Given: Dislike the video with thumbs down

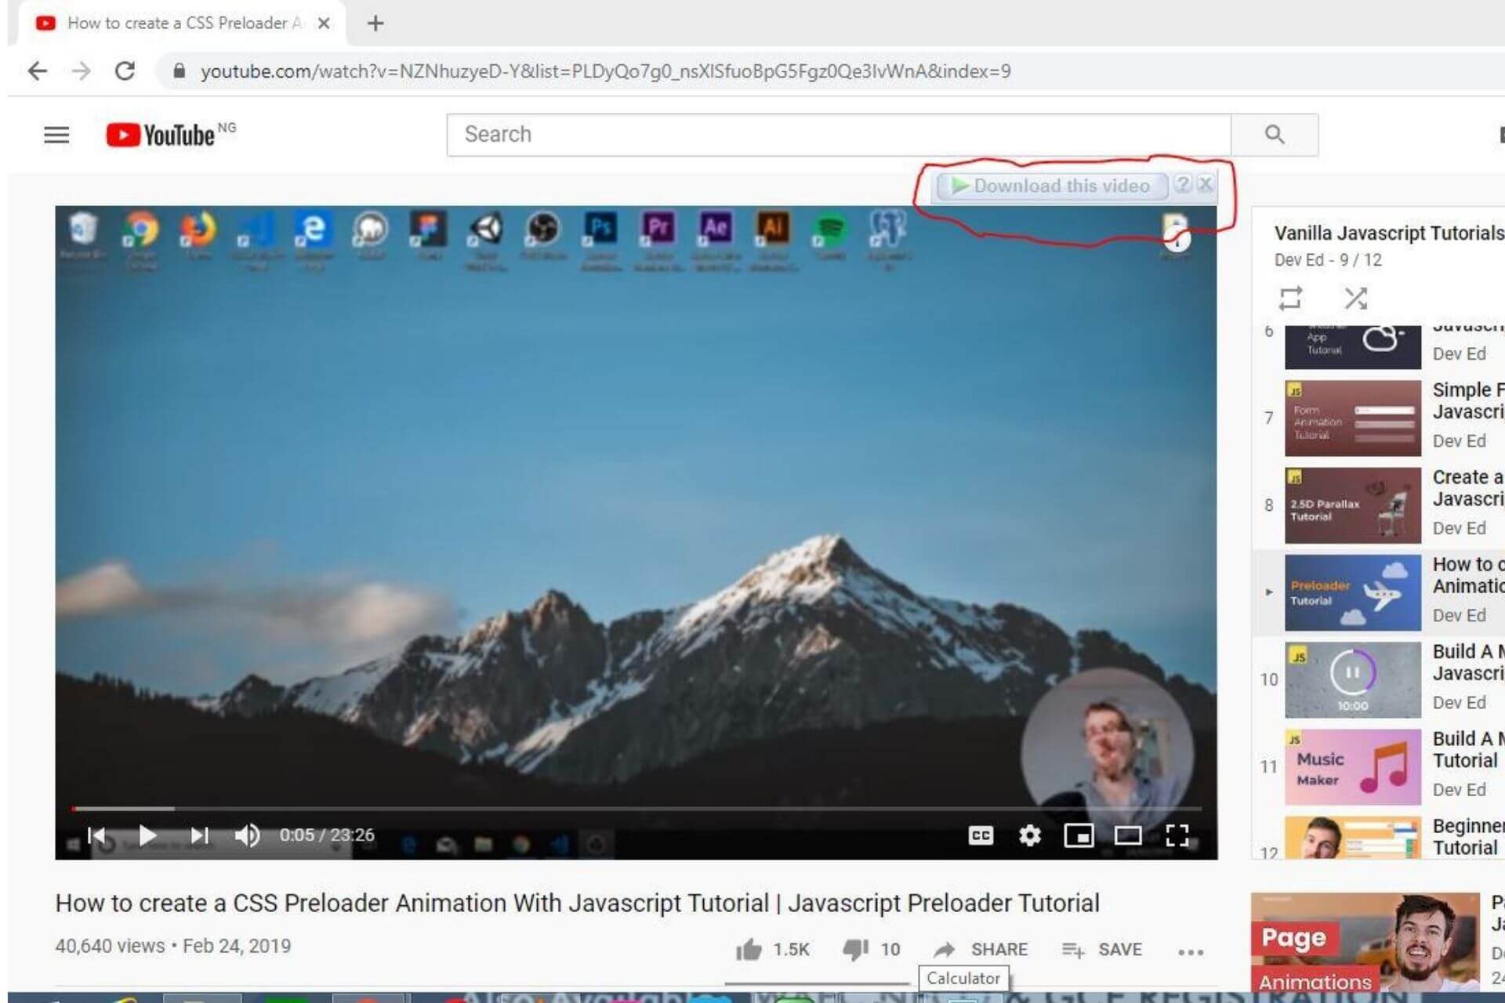Looking at the screenshot, I should (x=854, y=950).
